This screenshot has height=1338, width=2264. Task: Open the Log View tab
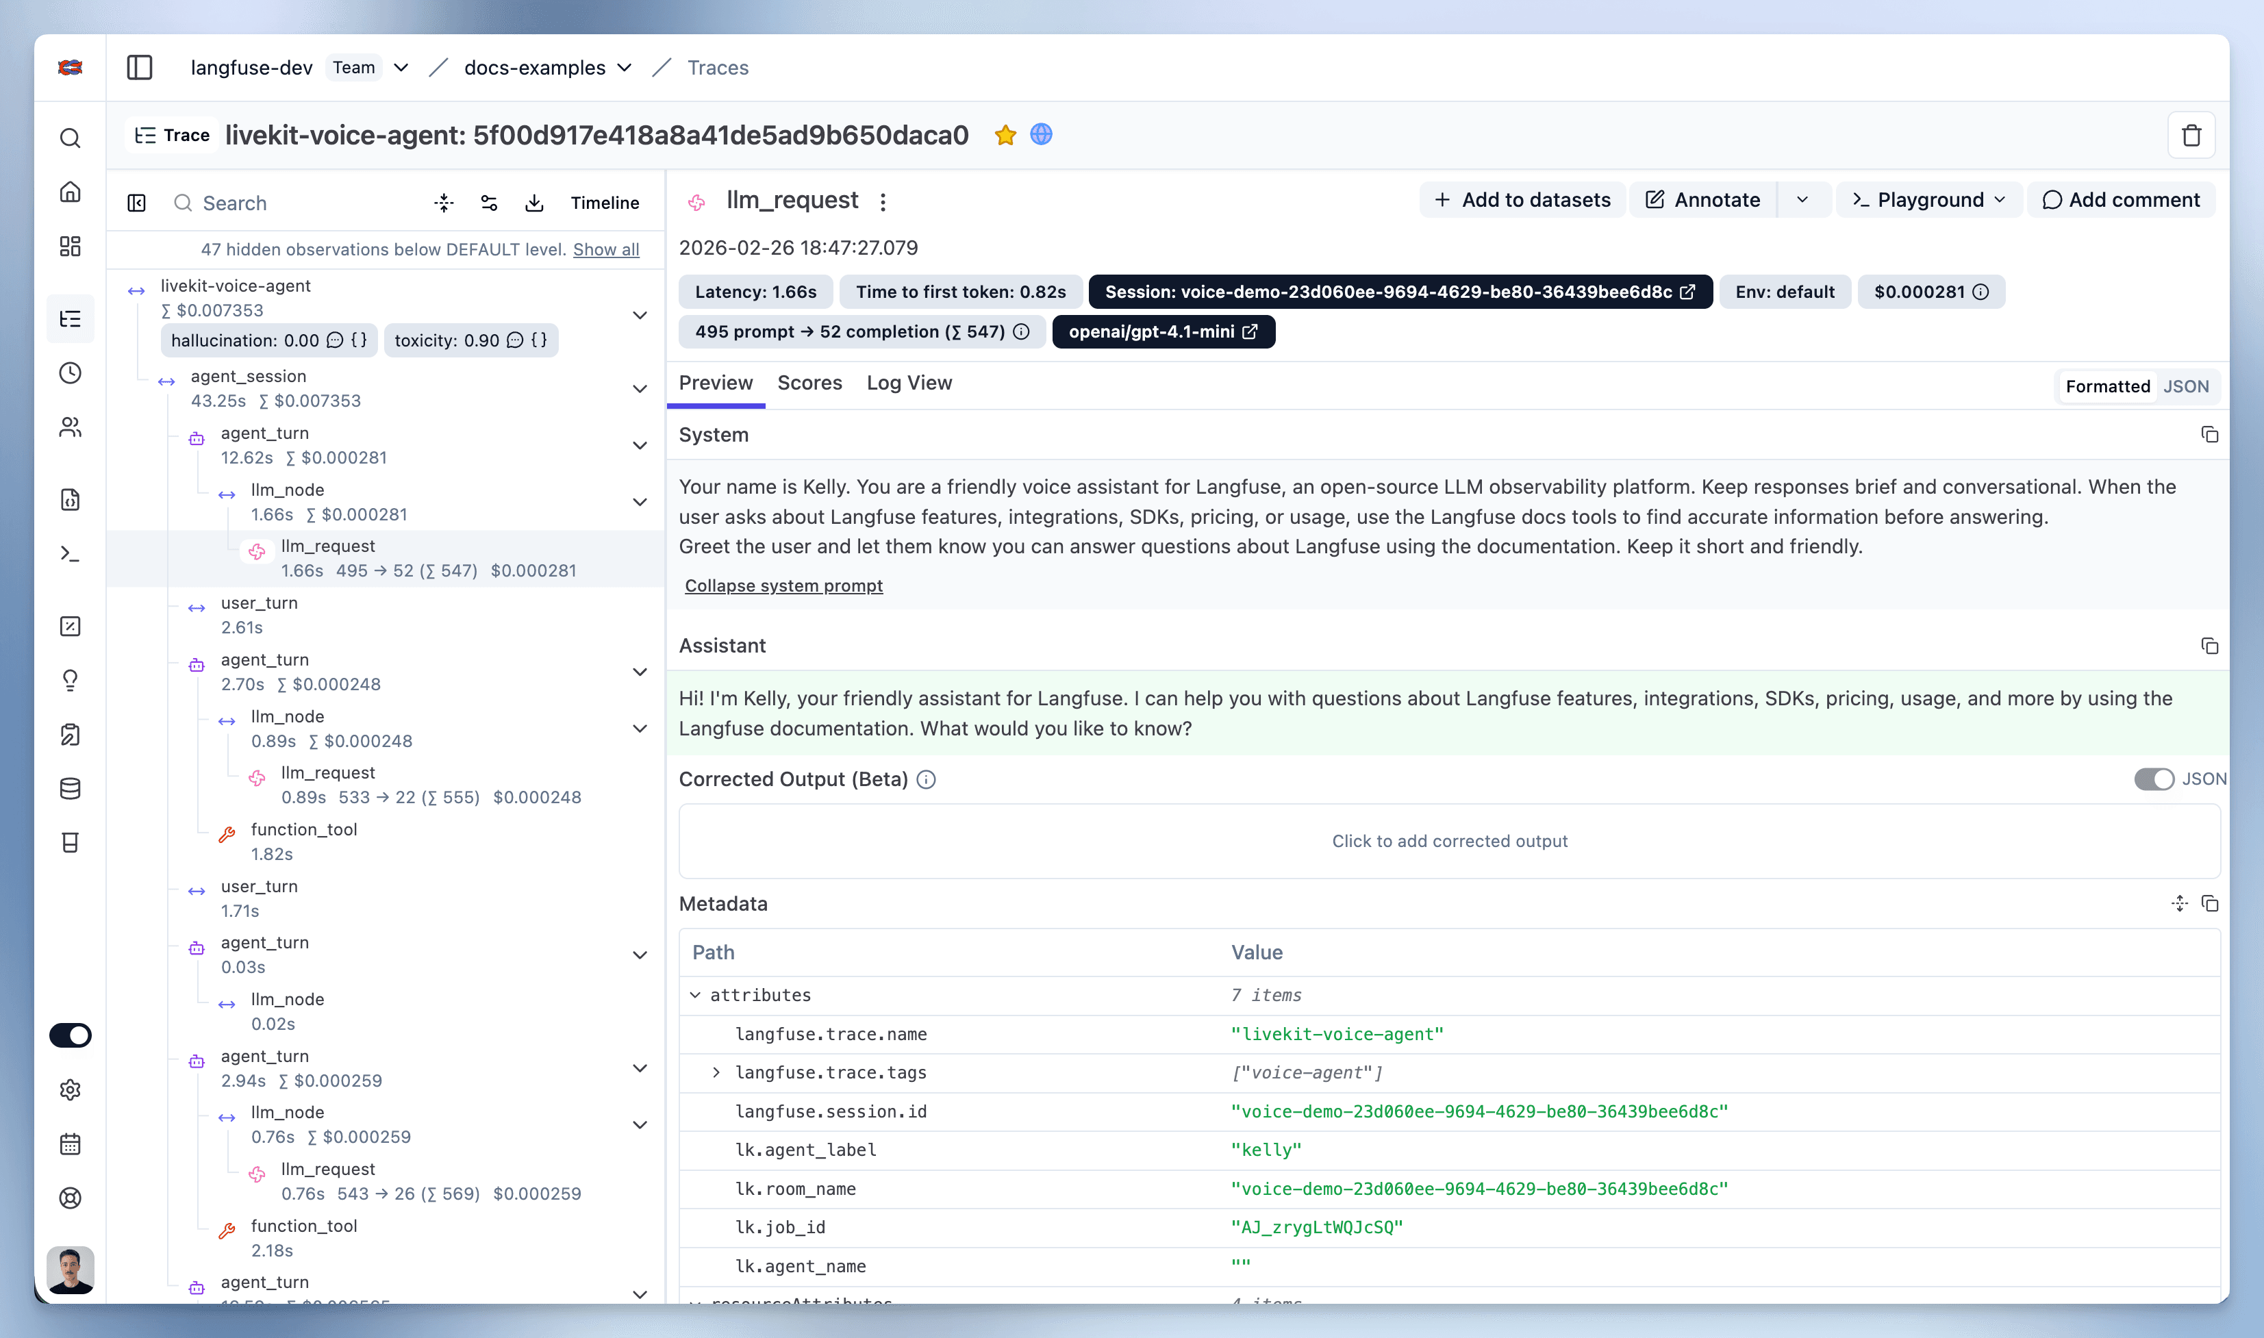[909, 383]
